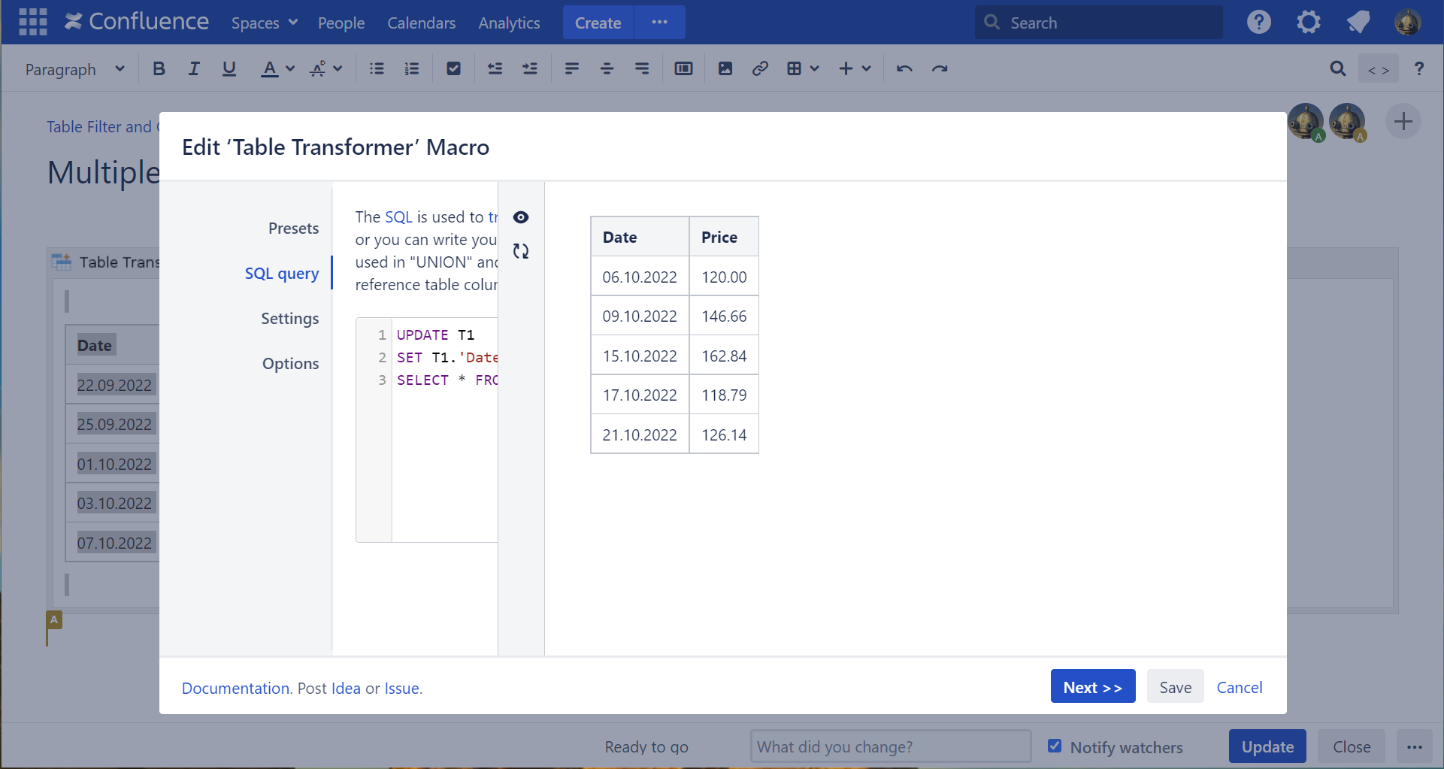This screenshot has height=769, width=1444.
Task: Click the 162.84 price cell
Action: coord(724,356)
